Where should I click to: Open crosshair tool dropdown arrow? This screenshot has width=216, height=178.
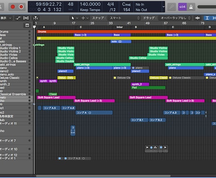(87, 18)
